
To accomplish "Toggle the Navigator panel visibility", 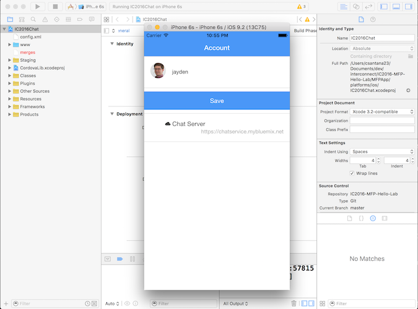I will click(x=384, y=7).
